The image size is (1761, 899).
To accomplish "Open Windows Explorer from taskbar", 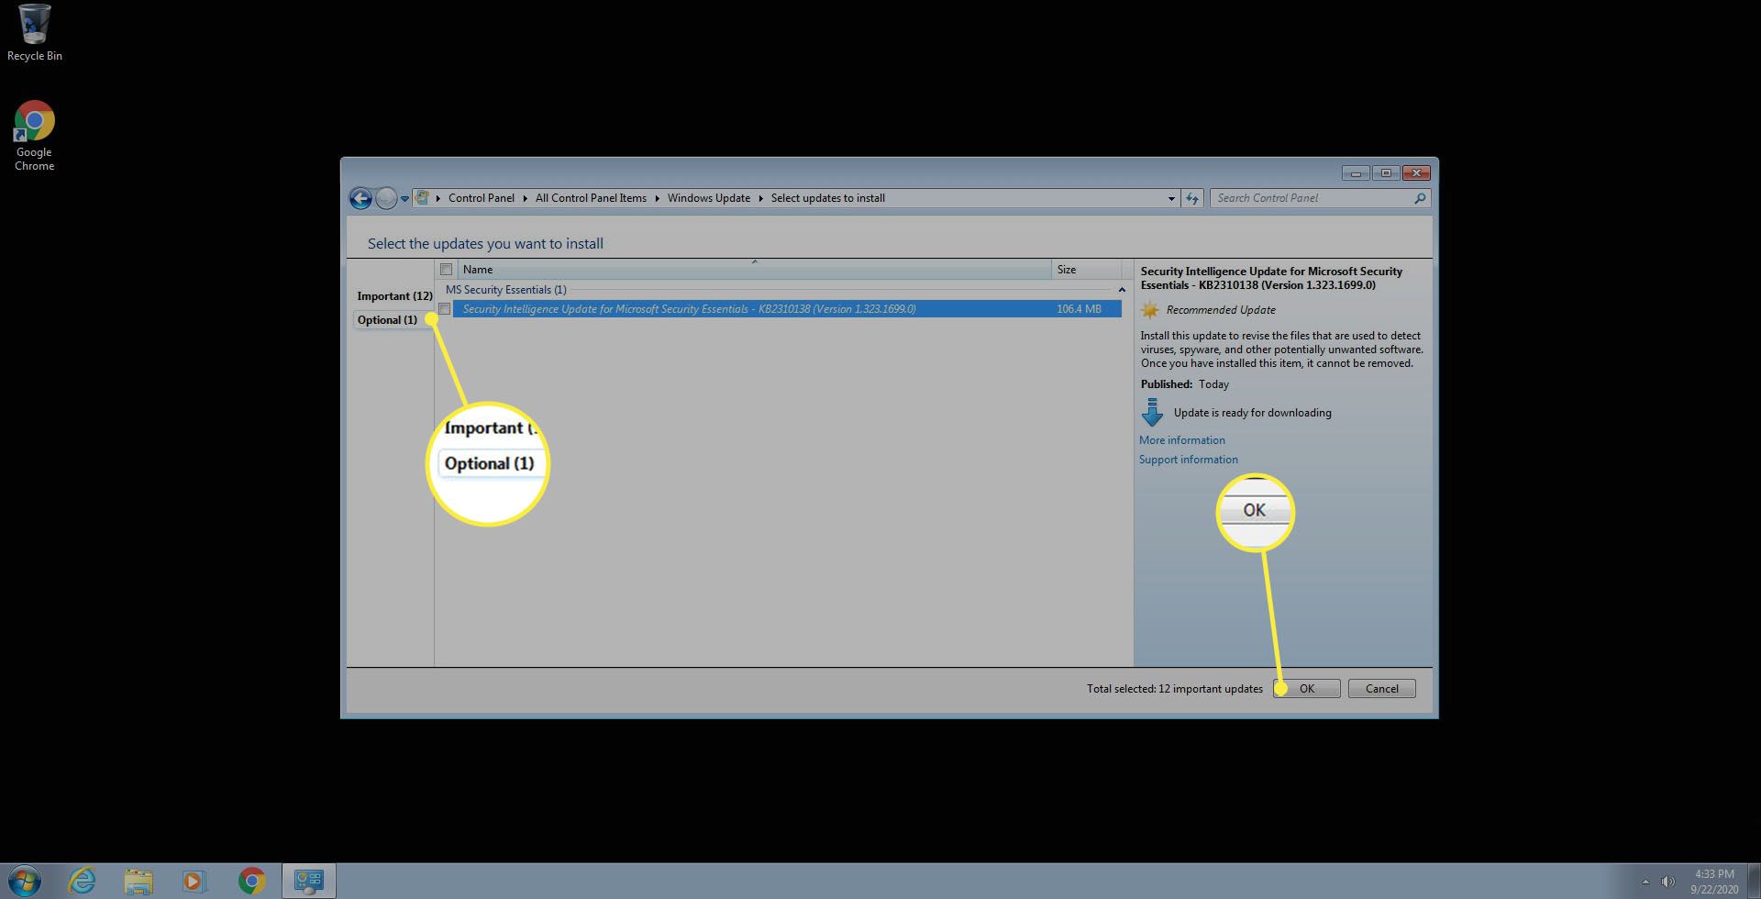I will [138, 882].
